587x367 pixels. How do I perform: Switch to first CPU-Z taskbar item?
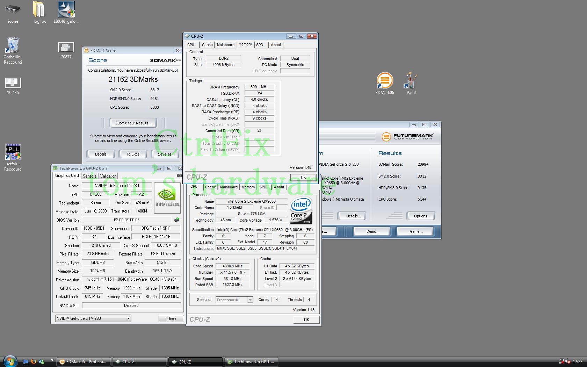[x=140, y=362]
